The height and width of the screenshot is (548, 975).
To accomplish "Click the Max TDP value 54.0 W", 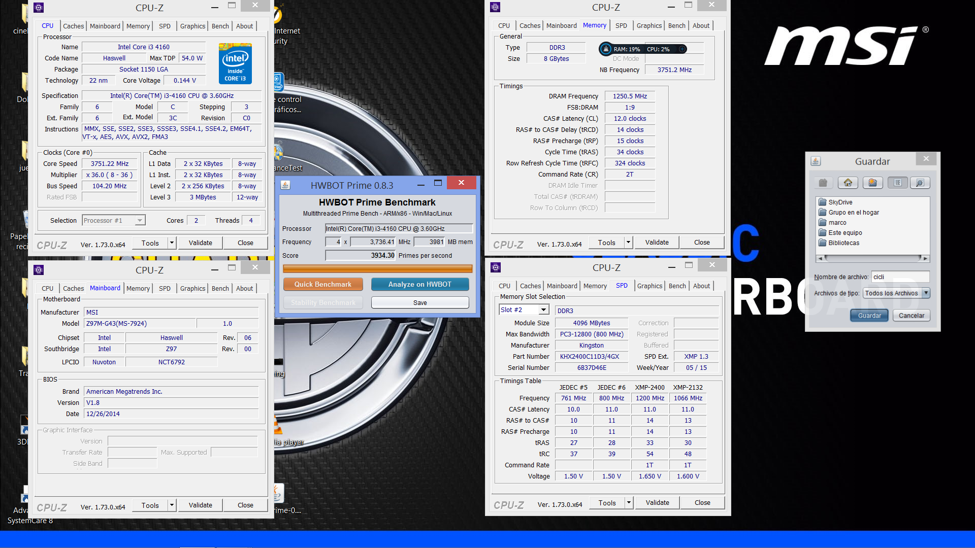I will pos(192,58).
